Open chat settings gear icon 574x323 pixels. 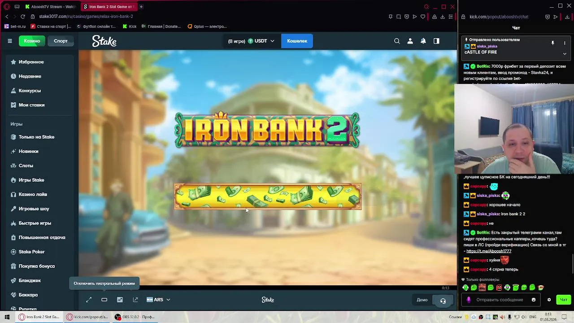(549, 300)
